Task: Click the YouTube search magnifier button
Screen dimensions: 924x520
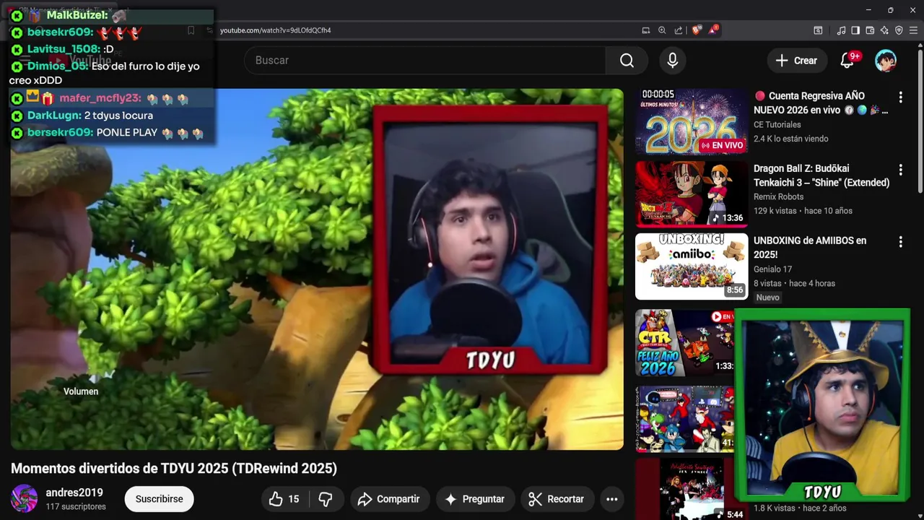Action: 627,61
